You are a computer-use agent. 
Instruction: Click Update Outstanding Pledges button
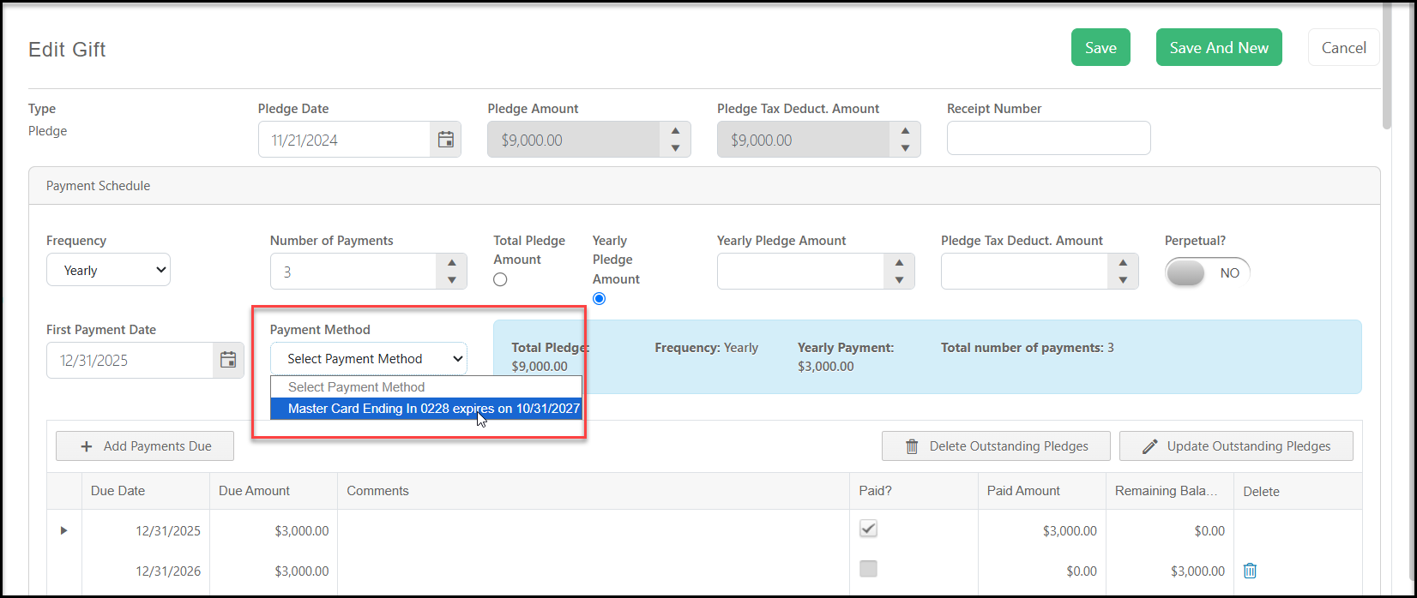pyautogui.click(x=1236, y=446)
